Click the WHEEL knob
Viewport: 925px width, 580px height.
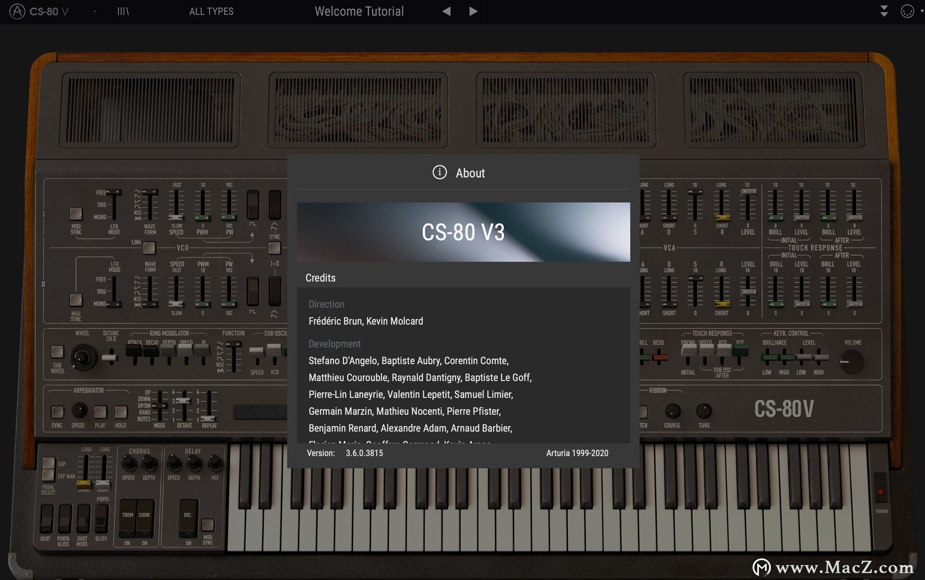[x=82, y=358]
